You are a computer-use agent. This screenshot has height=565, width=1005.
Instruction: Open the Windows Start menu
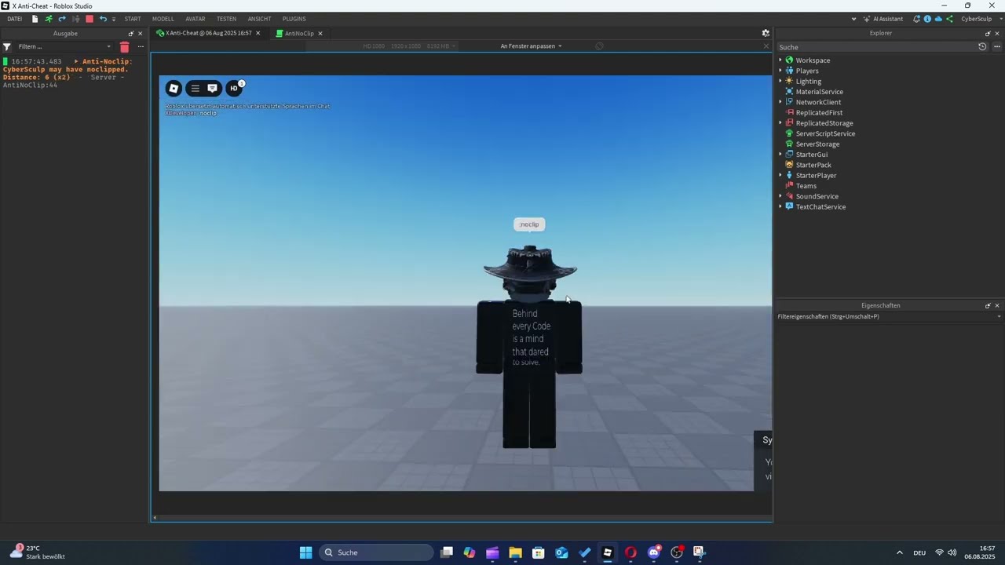[x=305, y=552]
